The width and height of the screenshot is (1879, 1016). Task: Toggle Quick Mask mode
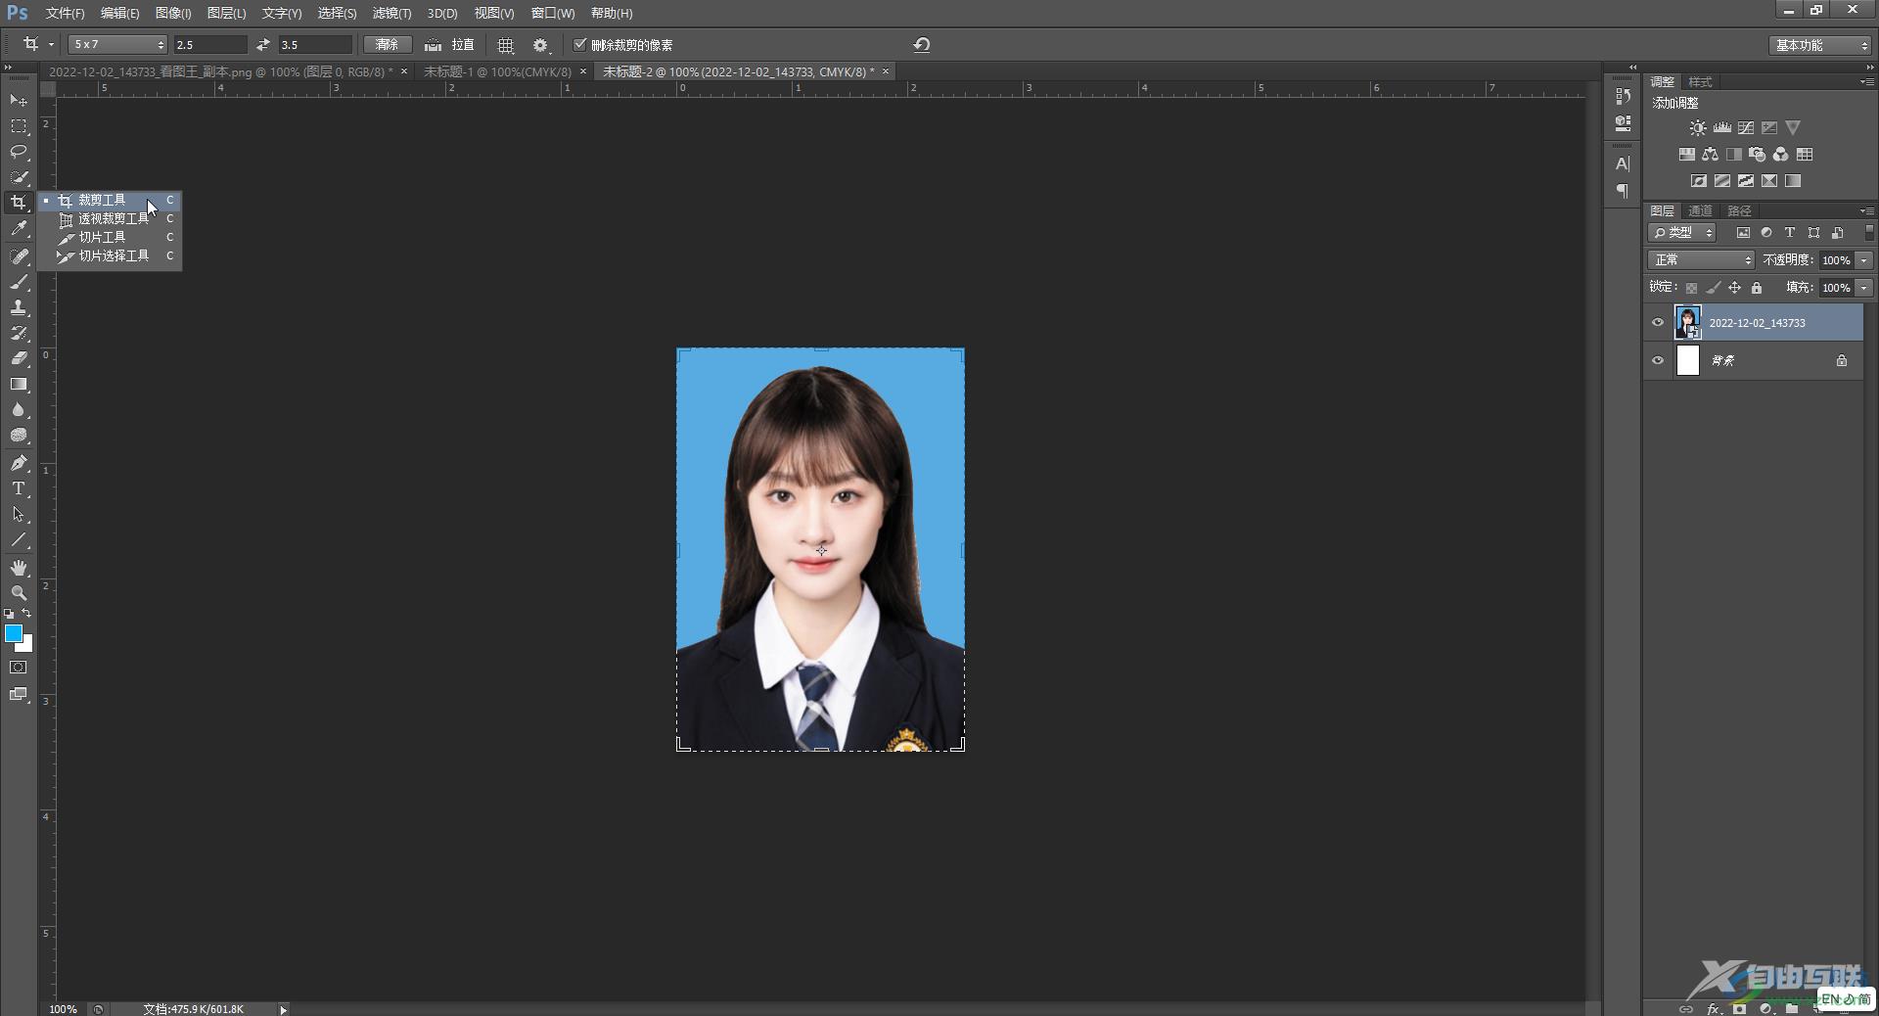click(x=19, y=668)
